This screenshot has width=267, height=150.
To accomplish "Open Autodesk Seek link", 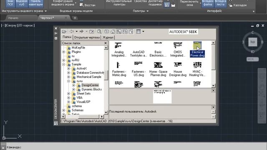I will coord(183,32).
